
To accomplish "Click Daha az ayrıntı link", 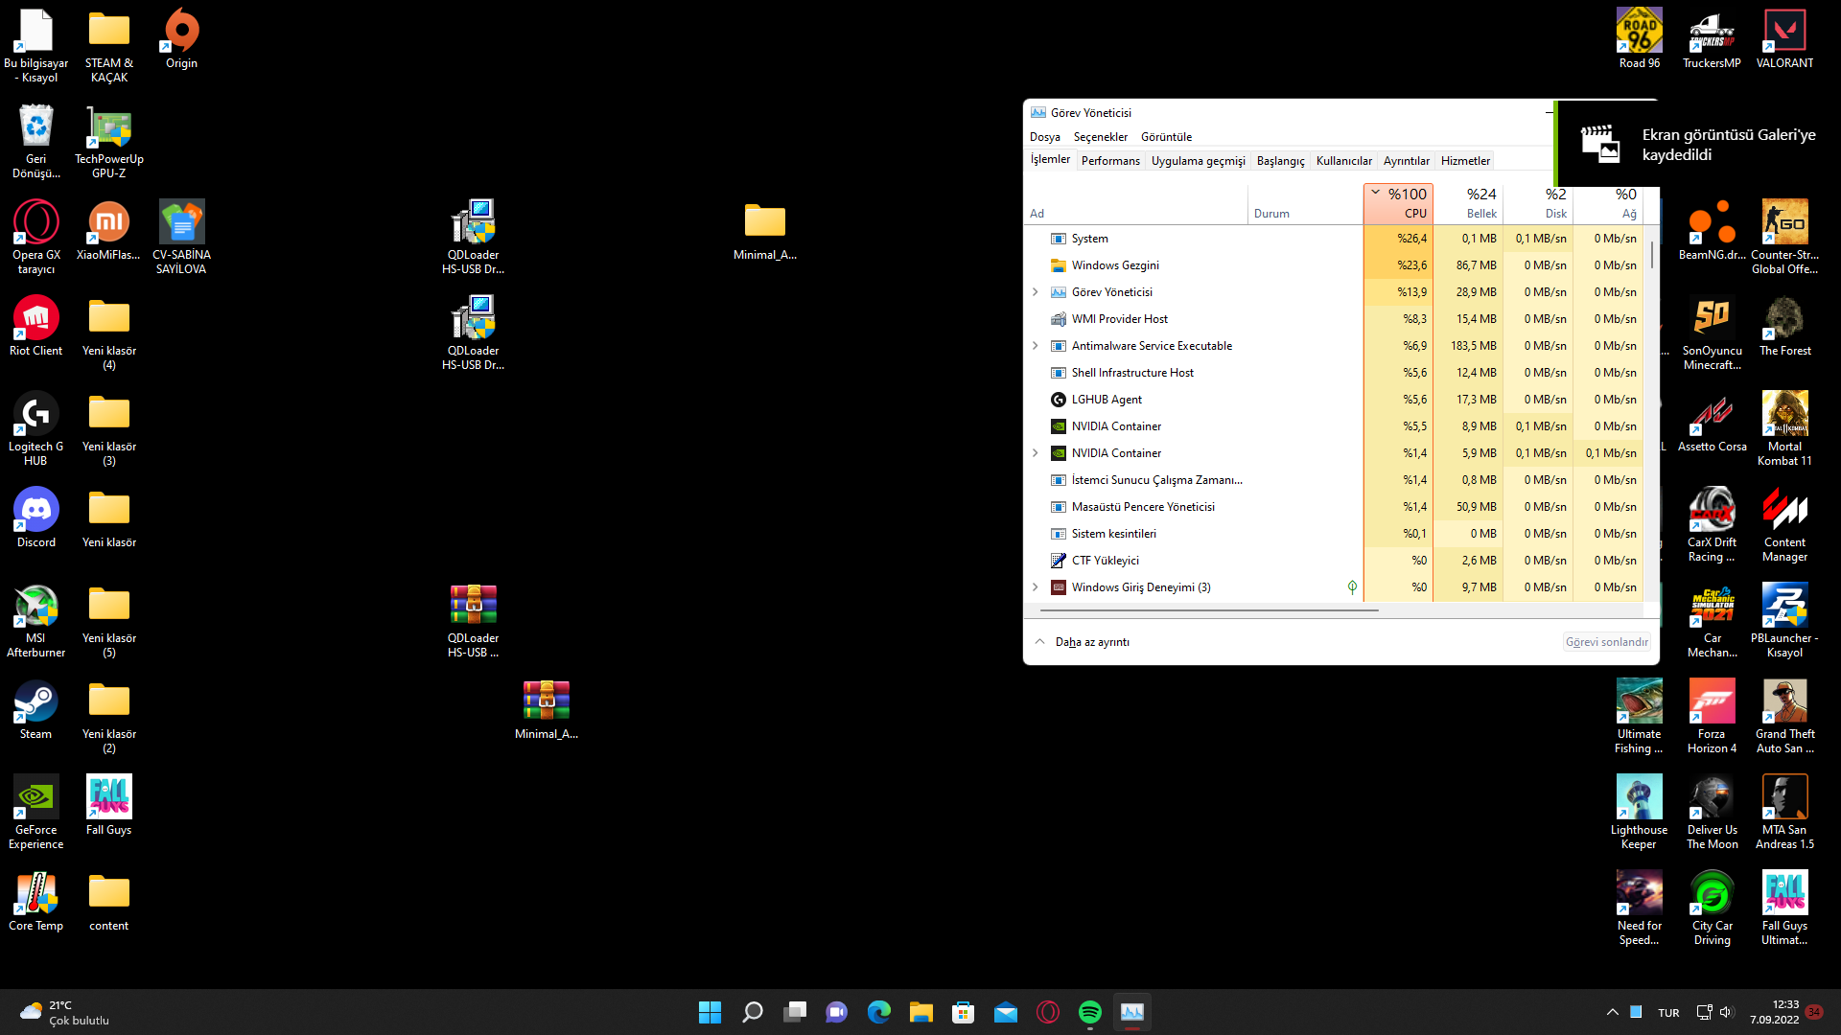I will (1092, 642).
